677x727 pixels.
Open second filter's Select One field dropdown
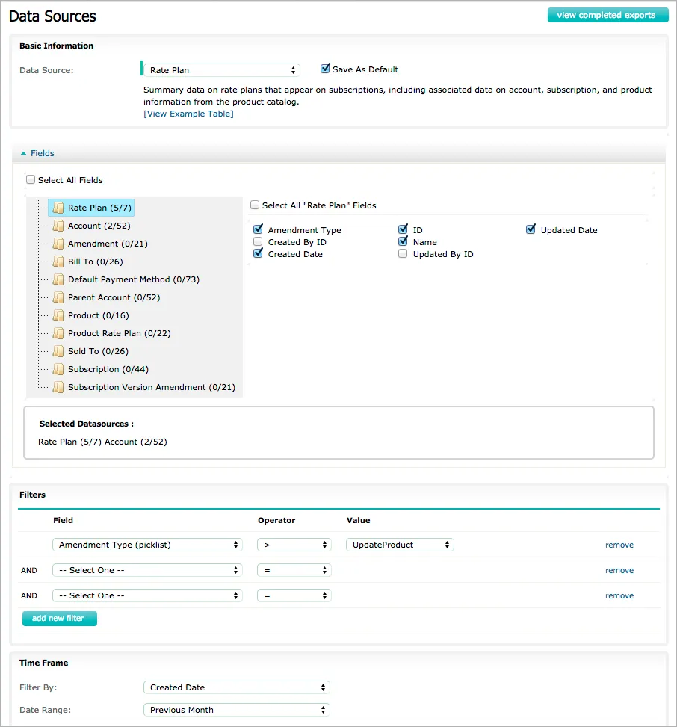(x=147, y=570)
